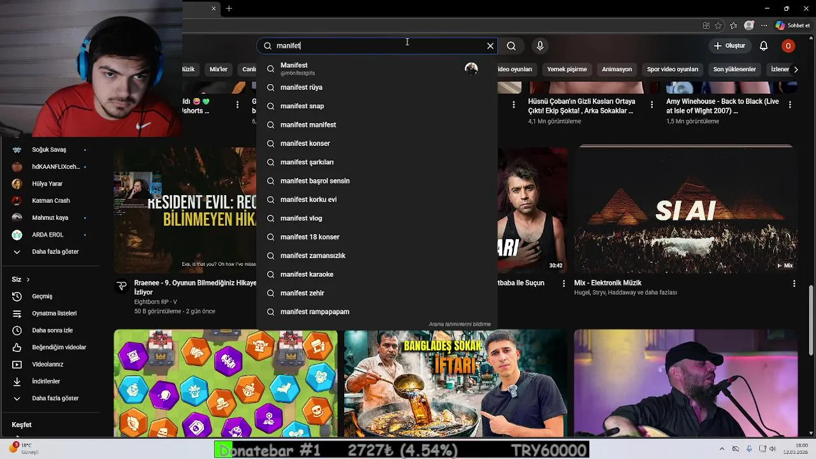
Task: Show hidden tray icons chevron in taskbar
Action: 722,449
